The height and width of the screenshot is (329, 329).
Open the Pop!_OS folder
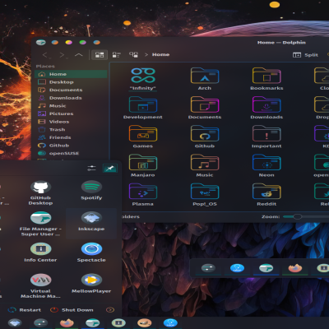205,195
